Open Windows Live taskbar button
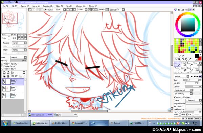The image size is (203, 133). pos(21,123)
